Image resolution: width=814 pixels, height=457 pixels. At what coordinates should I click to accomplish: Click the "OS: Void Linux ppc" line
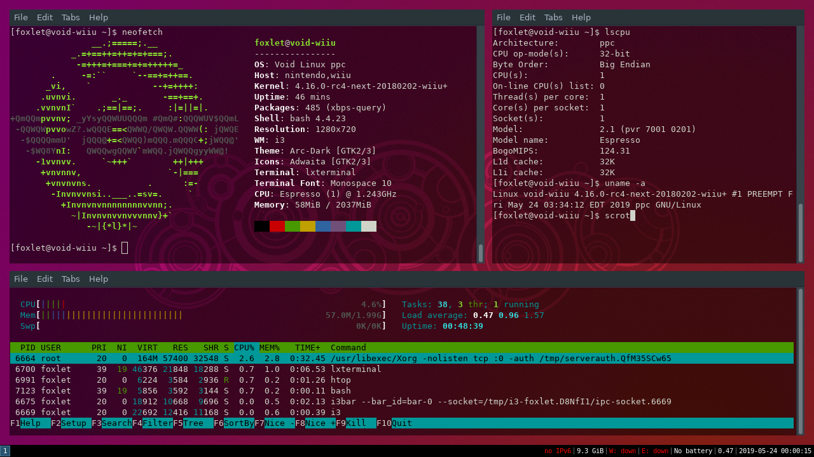pos(300,65)
